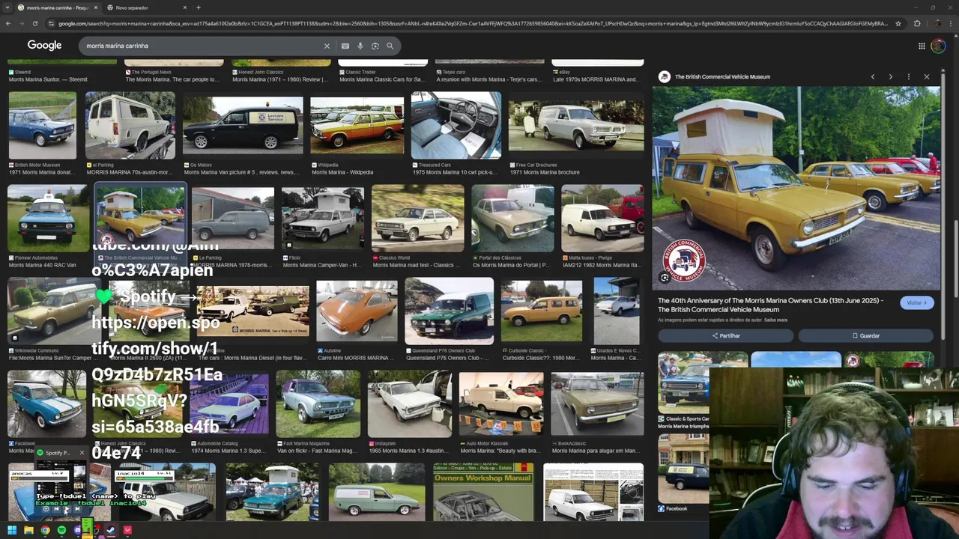Open File Explorer from the taskbar
The height and width of the screenshot is (539, 959).
click(x=28, y=530)
